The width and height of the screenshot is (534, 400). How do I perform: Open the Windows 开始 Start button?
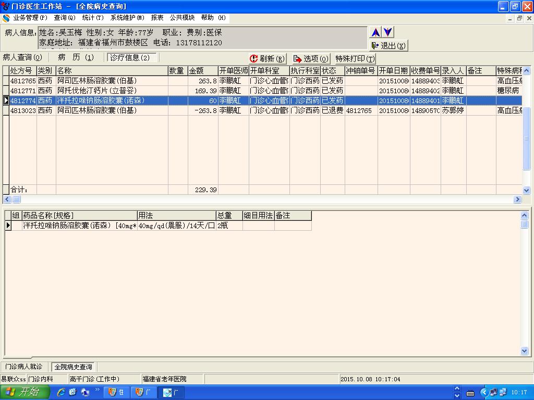25,392
